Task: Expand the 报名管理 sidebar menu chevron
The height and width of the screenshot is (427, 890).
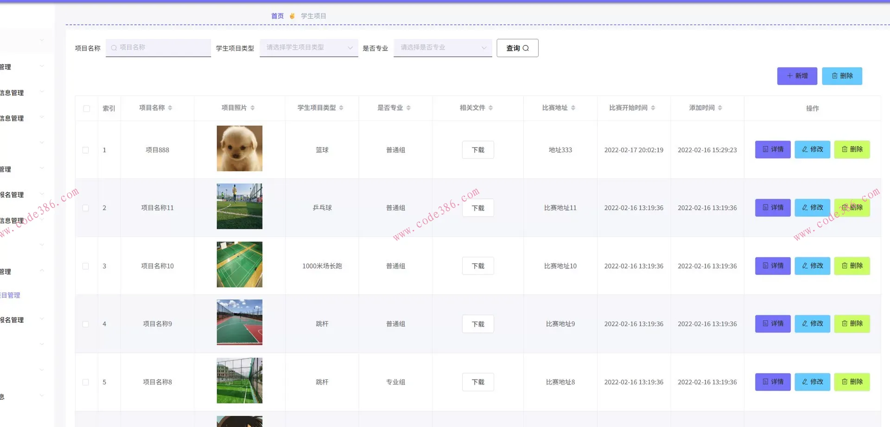Action: (x=42, y=195)
